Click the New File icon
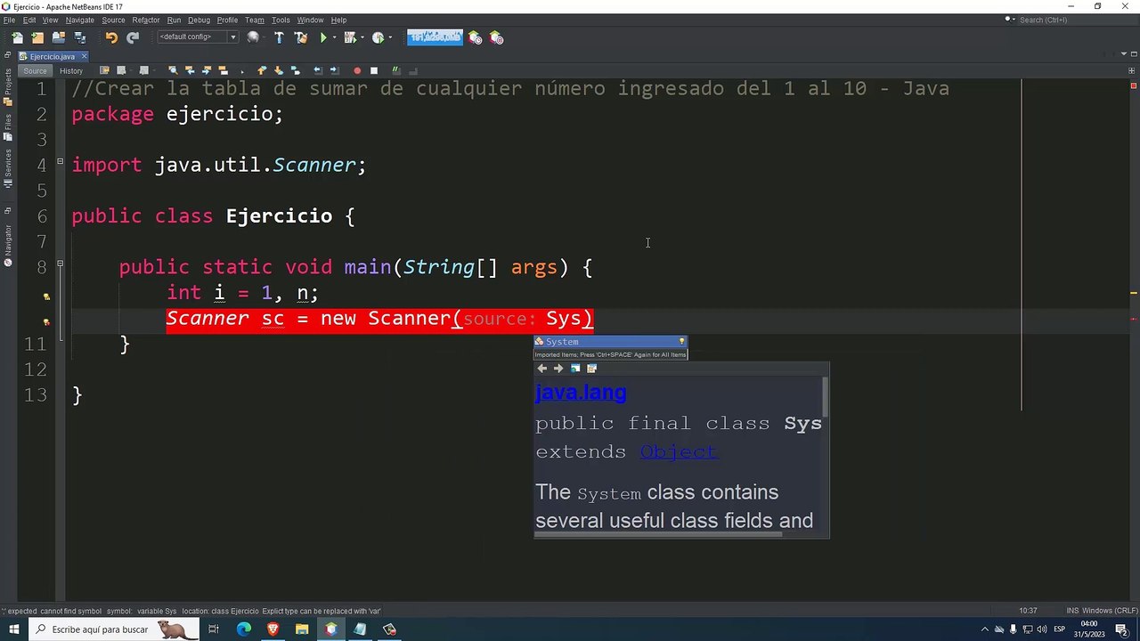This screenshot has height=641, width=1140. [17, 37]
